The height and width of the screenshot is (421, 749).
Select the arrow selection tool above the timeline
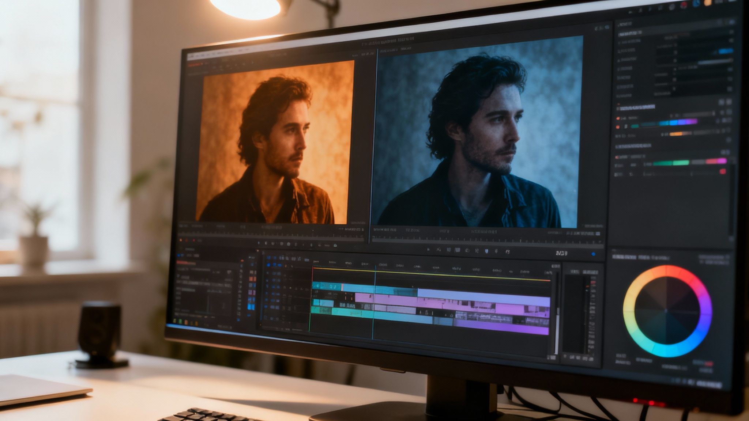coord(428,251)
